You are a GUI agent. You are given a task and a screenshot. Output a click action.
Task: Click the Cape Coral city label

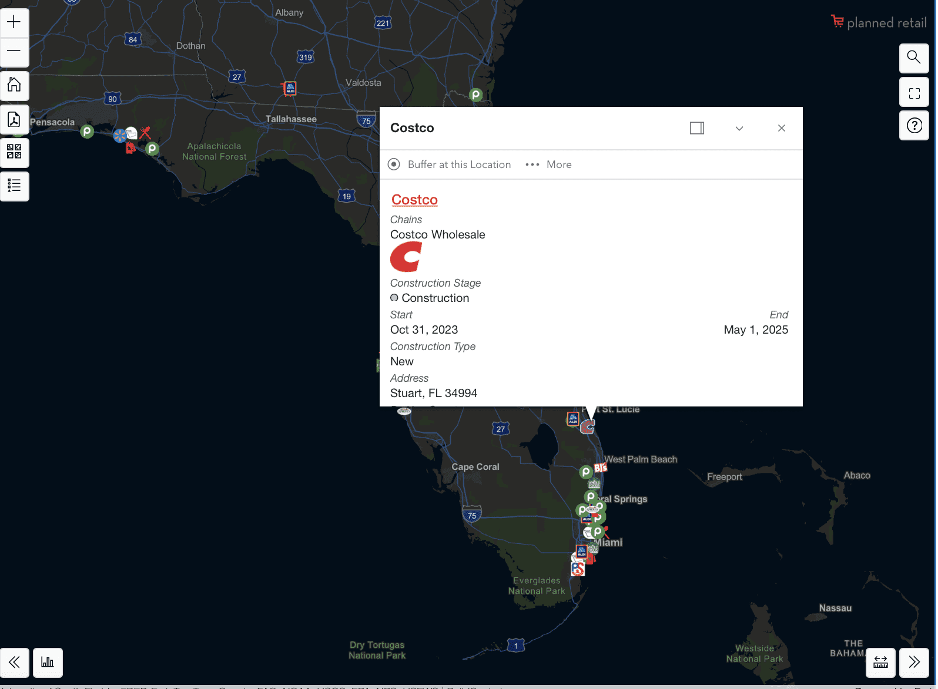475,467
